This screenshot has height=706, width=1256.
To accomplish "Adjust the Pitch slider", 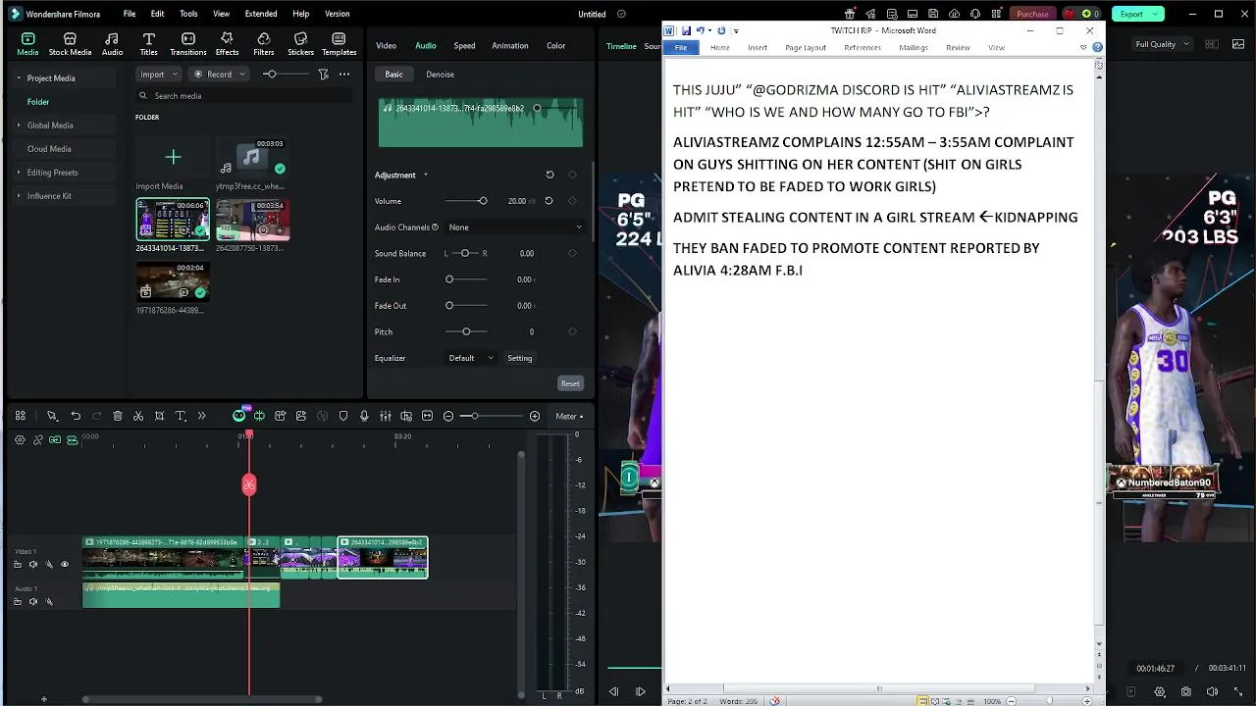I will (465, 331).
